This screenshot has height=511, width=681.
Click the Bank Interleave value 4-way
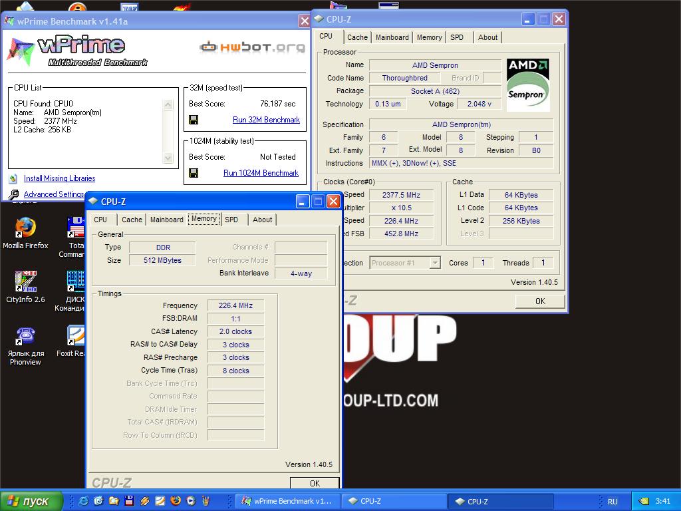click(x=301, y=273)
